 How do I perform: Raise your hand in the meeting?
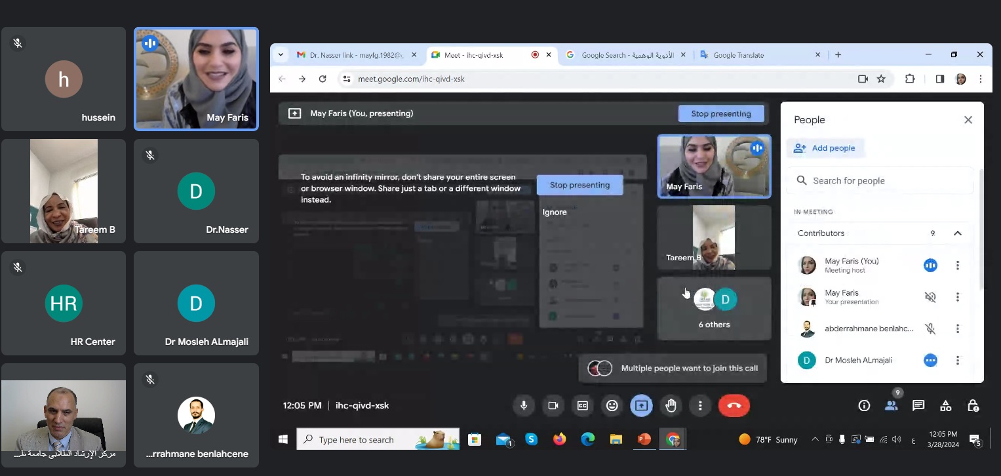pos(671,406)
